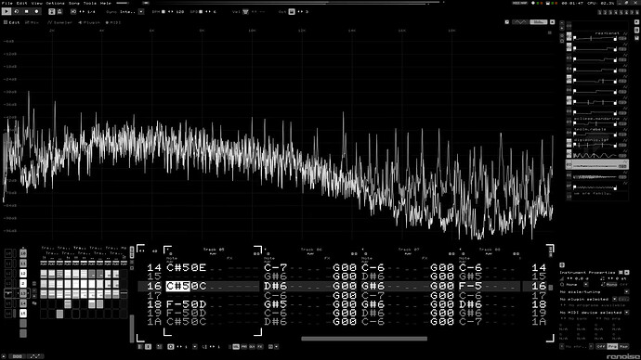Open the Sync mode dropdown arrow
Viewport: 641px width, 360px height.
[x=141, y=12]
